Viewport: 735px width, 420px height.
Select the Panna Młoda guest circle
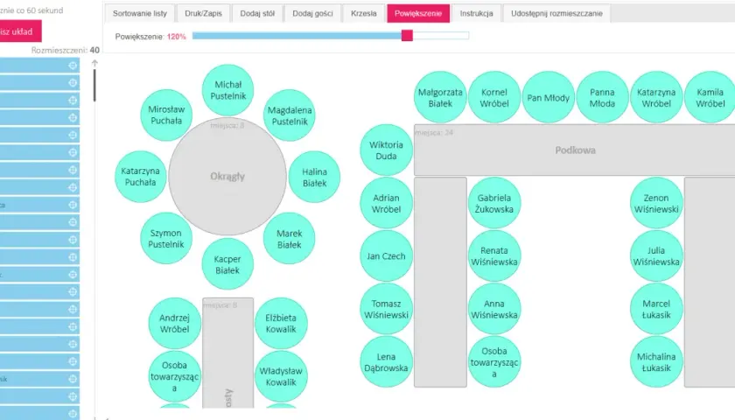(x=602, y=97)
